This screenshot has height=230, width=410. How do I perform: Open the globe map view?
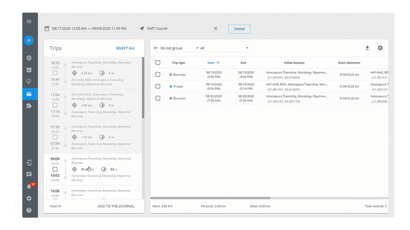29,58
